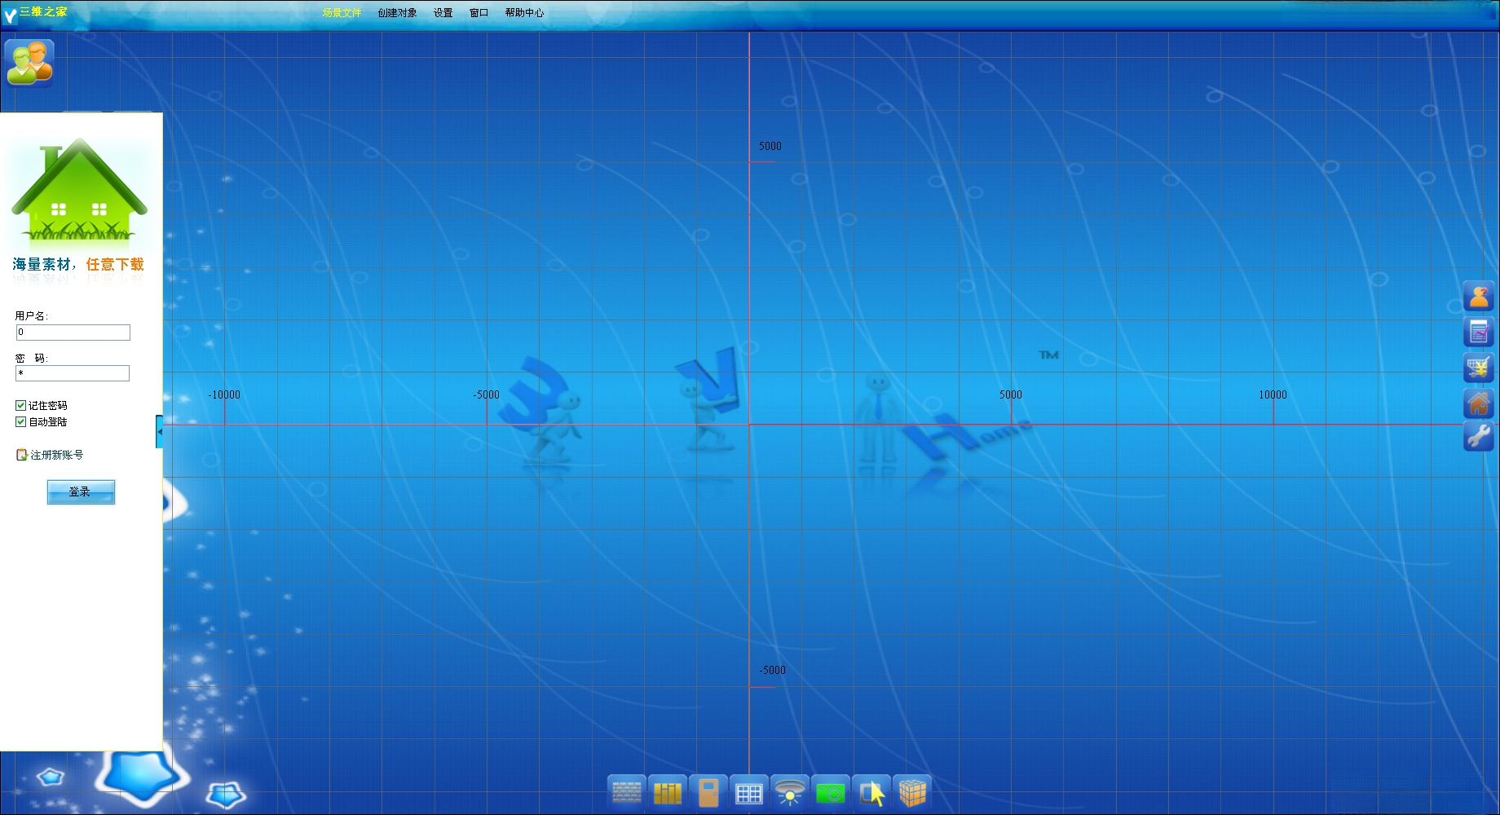Click the 登录 button
This screenshot has height=815, width=1500.
(81, 491)
